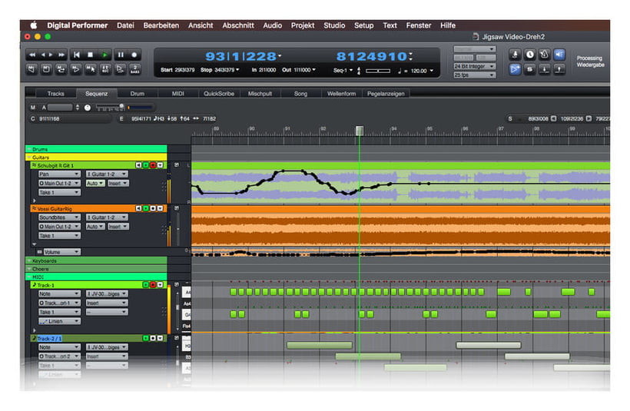Collapse the MIDI track folder
630x411 pixels.
pos(29,277)
